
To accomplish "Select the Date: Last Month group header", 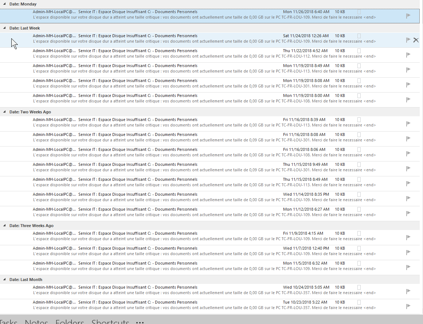I will (26, 280).
